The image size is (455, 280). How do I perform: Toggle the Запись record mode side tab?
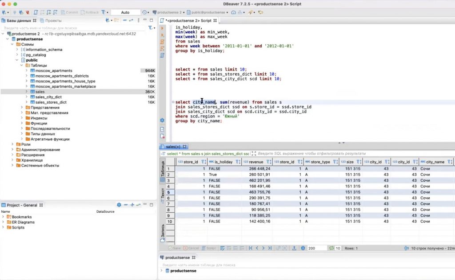click(x=163, y=233)
